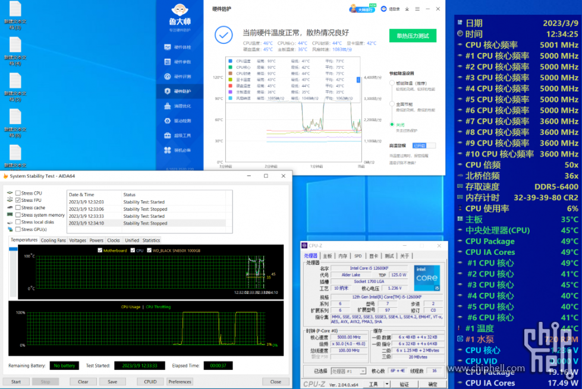Enable the Stress system memory checkbox
The width and height of the screenshot is (582, 389).
coord(18,215)
